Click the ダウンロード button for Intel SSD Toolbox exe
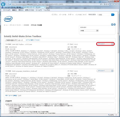The width and height of the screenshot is (120, 117). tap(105, 44)
